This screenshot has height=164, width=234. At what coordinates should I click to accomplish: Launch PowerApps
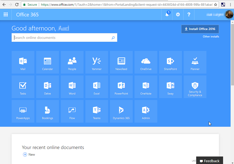(x=23, y=111)
